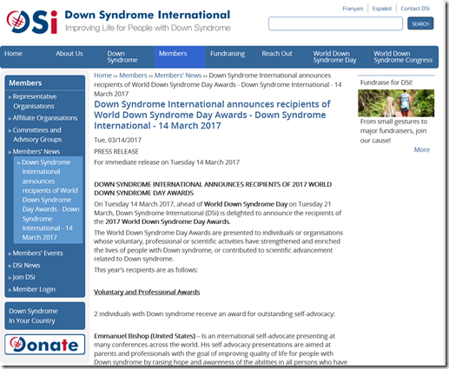Click the Members breadcrumb link
This screenshot has width=449, height=369.
(x=133, y=76)
